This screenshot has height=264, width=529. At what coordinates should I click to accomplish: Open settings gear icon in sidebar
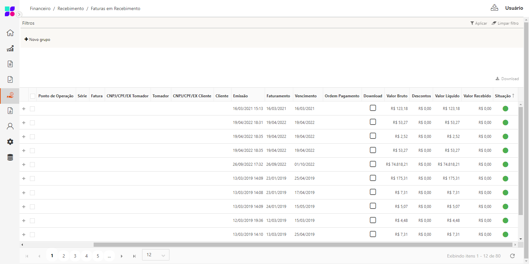(10, 142)
